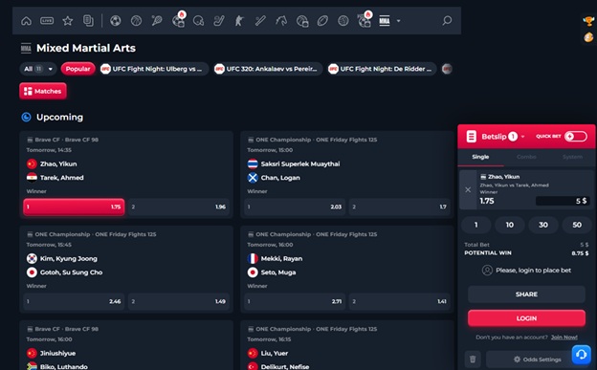Follow the Join Now! link

click(x=564, y=337)
